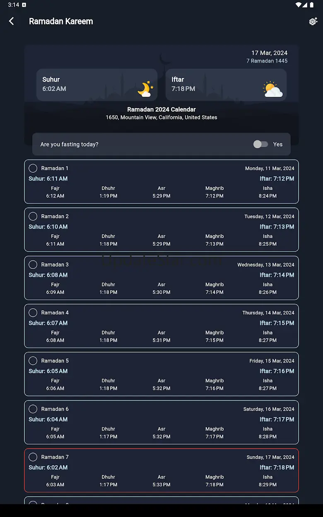This screenshot has width=323, height=517.
Task: Mark Ramadan 2 as fasted
Action: 33,216
